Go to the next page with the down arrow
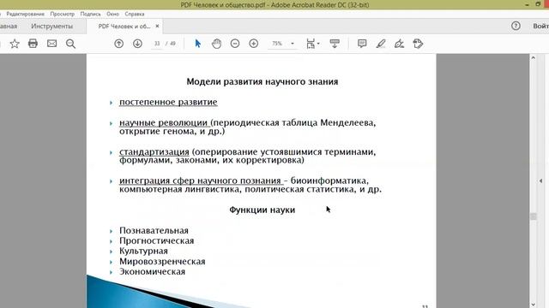This screenshot has height=308, width=549. [x=137, y=44]
